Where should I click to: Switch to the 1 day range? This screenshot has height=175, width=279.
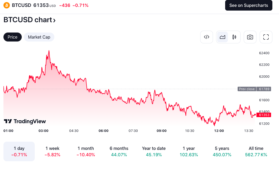pos(19,151)
